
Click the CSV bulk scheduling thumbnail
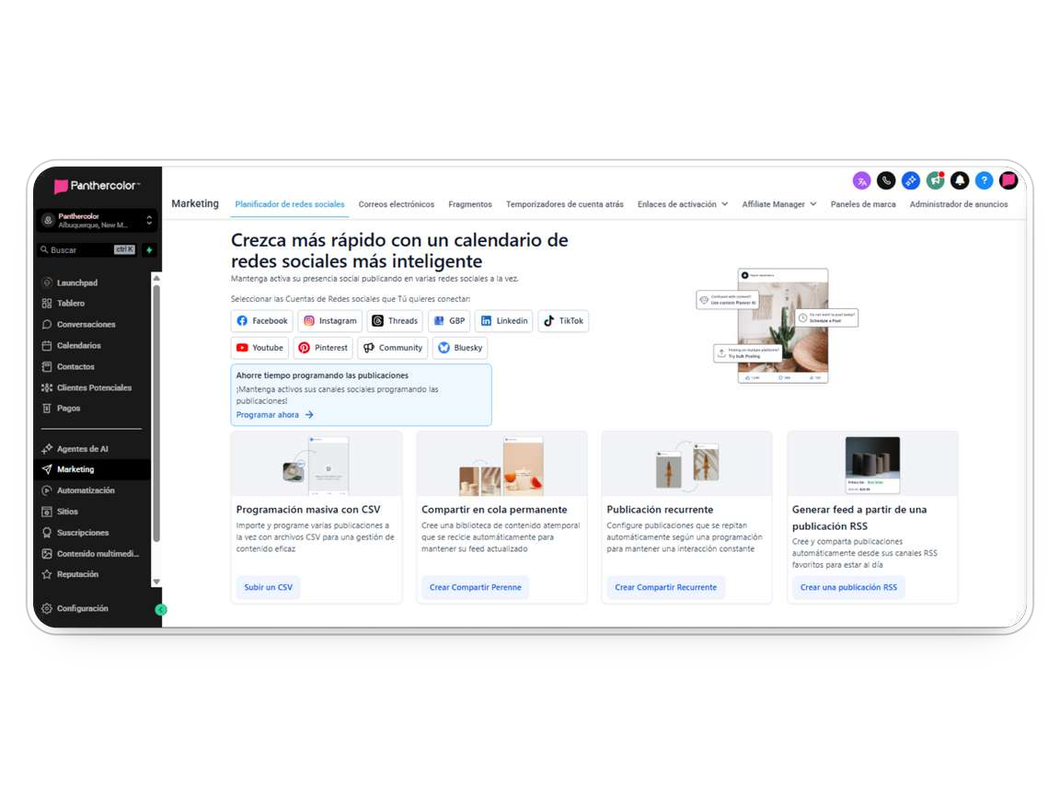(317, 465)
